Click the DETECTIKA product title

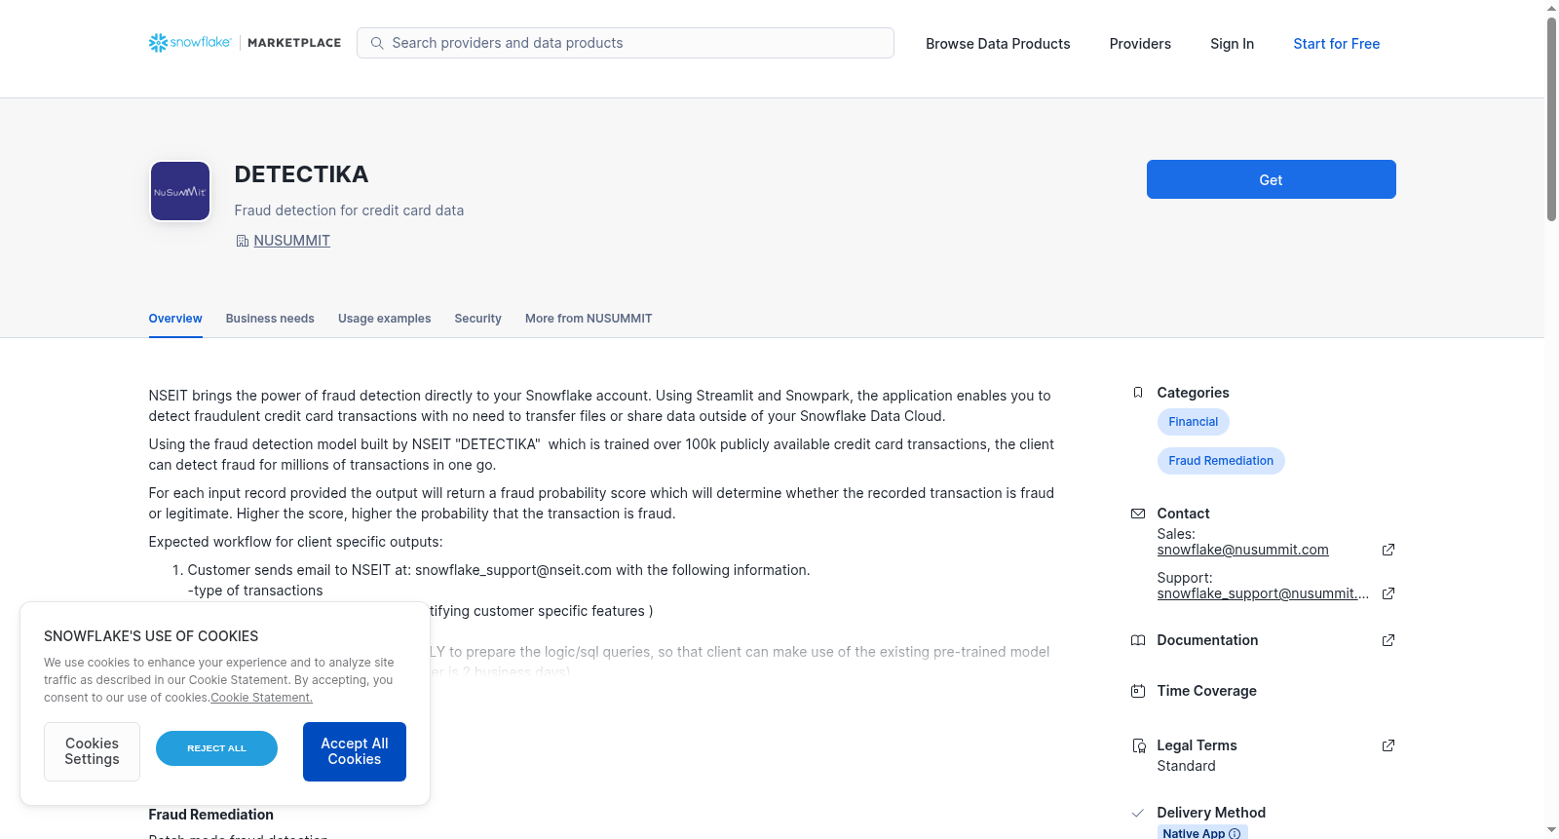pyautogui.click(x=301, y=174)
